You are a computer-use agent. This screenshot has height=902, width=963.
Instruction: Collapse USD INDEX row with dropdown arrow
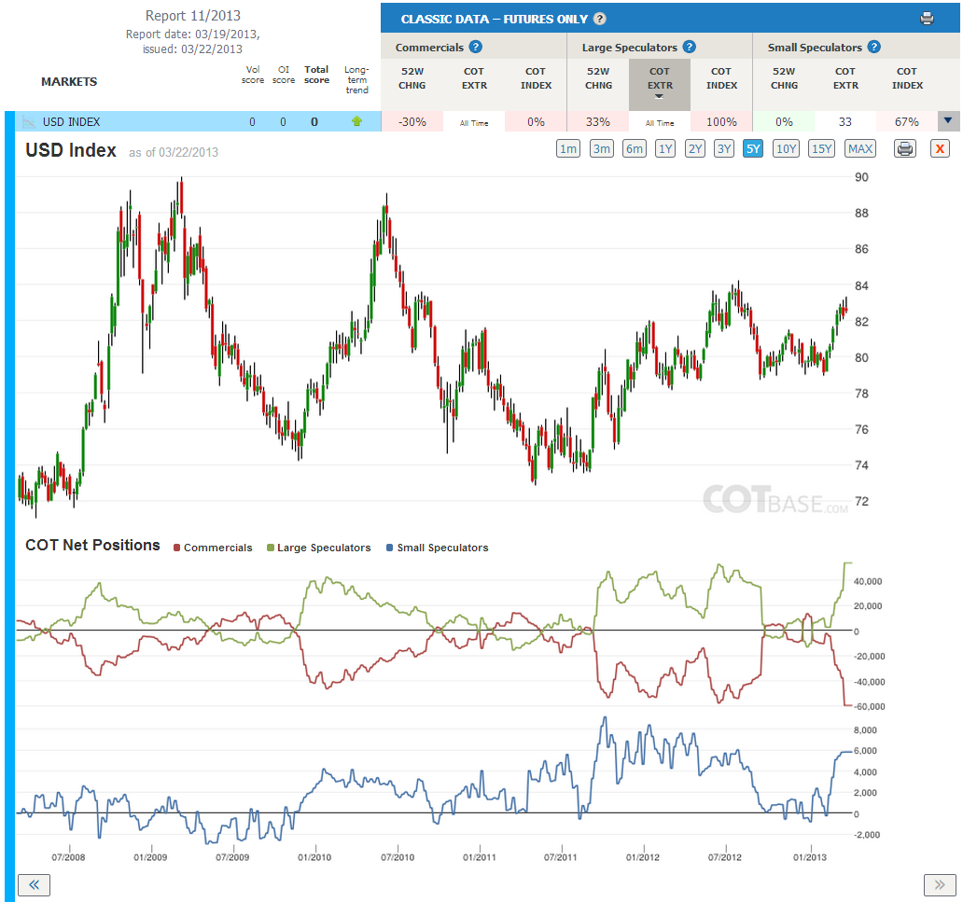point(948,121)
